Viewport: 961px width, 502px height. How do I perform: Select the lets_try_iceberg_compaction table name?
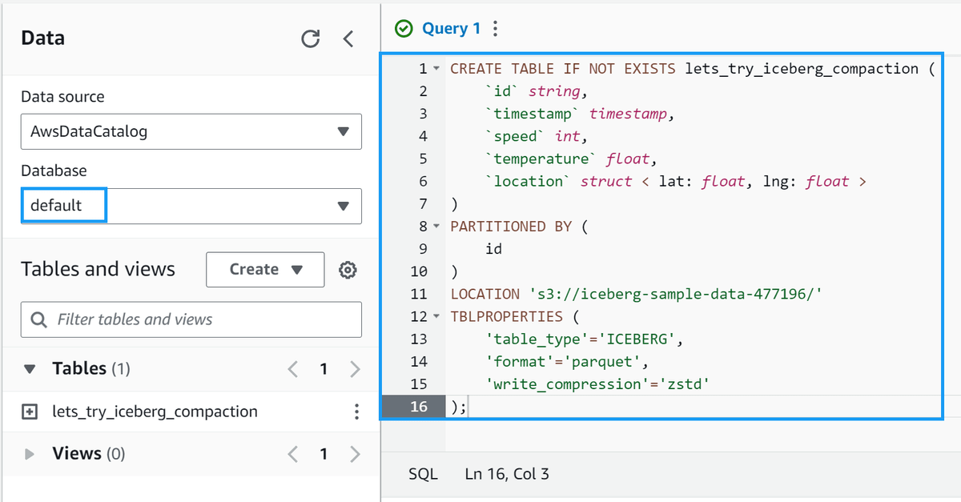(x=155, y=412)
